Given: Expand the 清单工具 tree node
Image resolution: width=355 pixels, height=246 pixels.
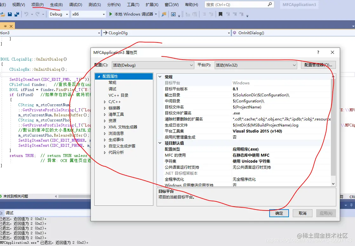Looking at the screenshot, I should [104, 114].
